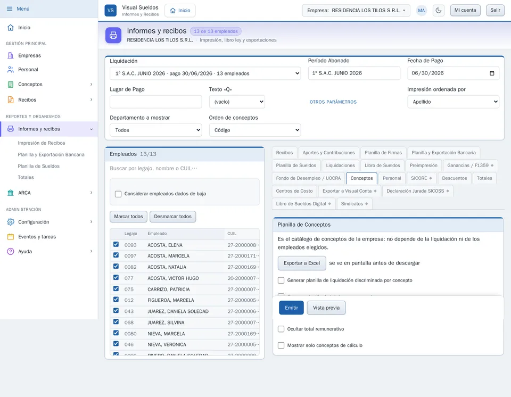This screenshot has width=511, height=397.
Task: Click the purple printer icon in page header
Action: [113, 35]
